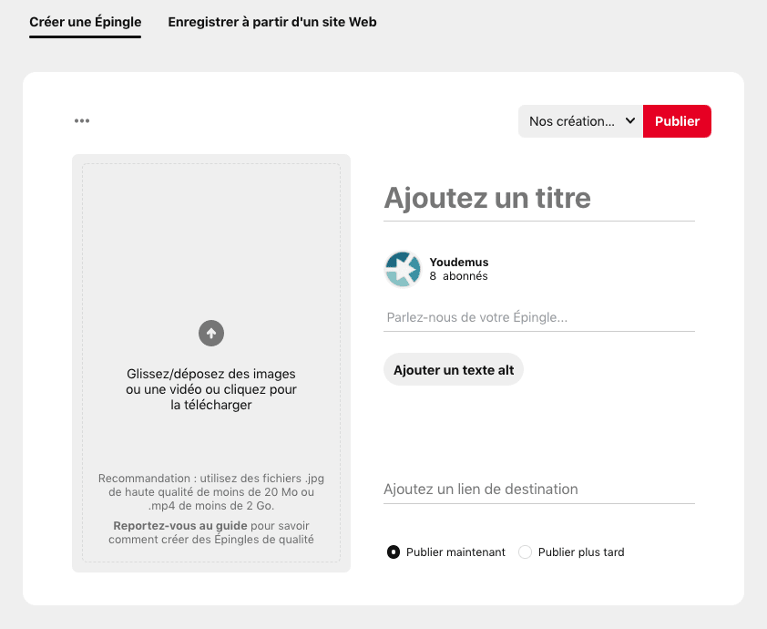Expand the Nos création board dropdown
767x629 pixels.
(572, 121)
